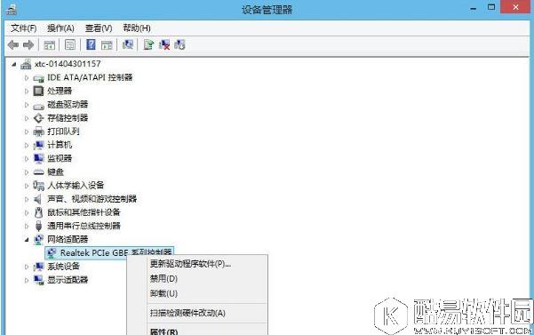
Task: Click the 处理器 processor chip icon
Action: 38,91
